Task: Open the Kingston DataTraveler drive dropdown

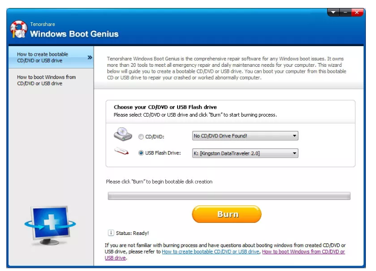Action: [x=244, y=153]
